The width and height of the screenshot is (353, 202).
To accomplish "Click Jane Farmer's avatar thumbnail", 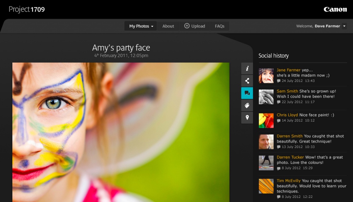I will [x=266, y=76].
